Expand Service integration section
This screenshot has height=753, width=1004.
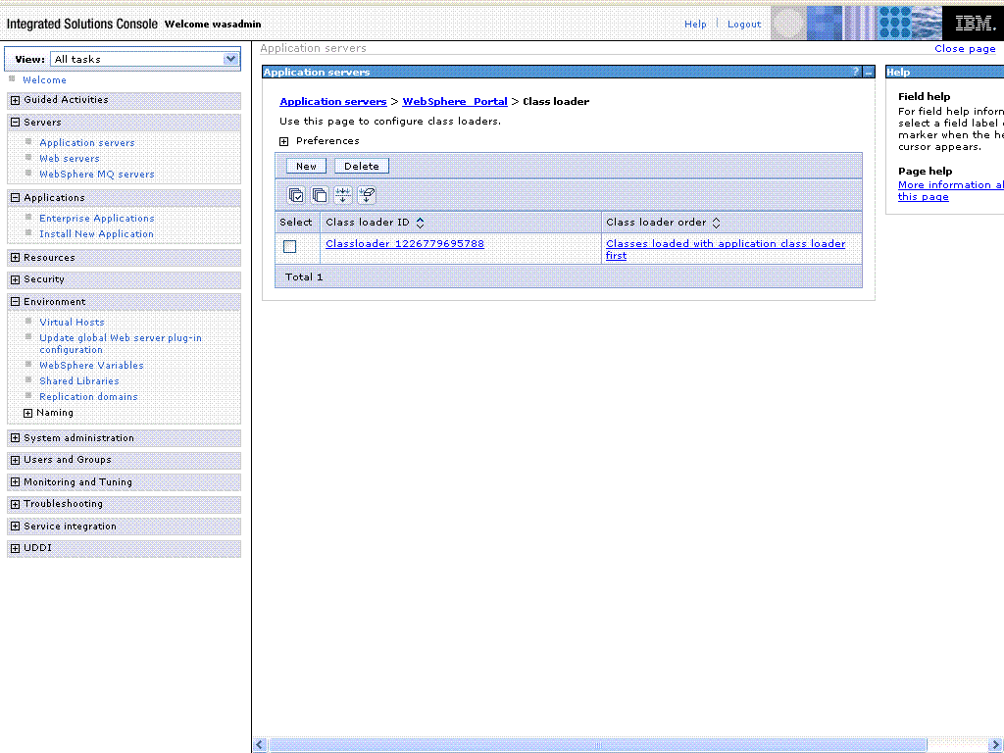(x=16, y=527)
